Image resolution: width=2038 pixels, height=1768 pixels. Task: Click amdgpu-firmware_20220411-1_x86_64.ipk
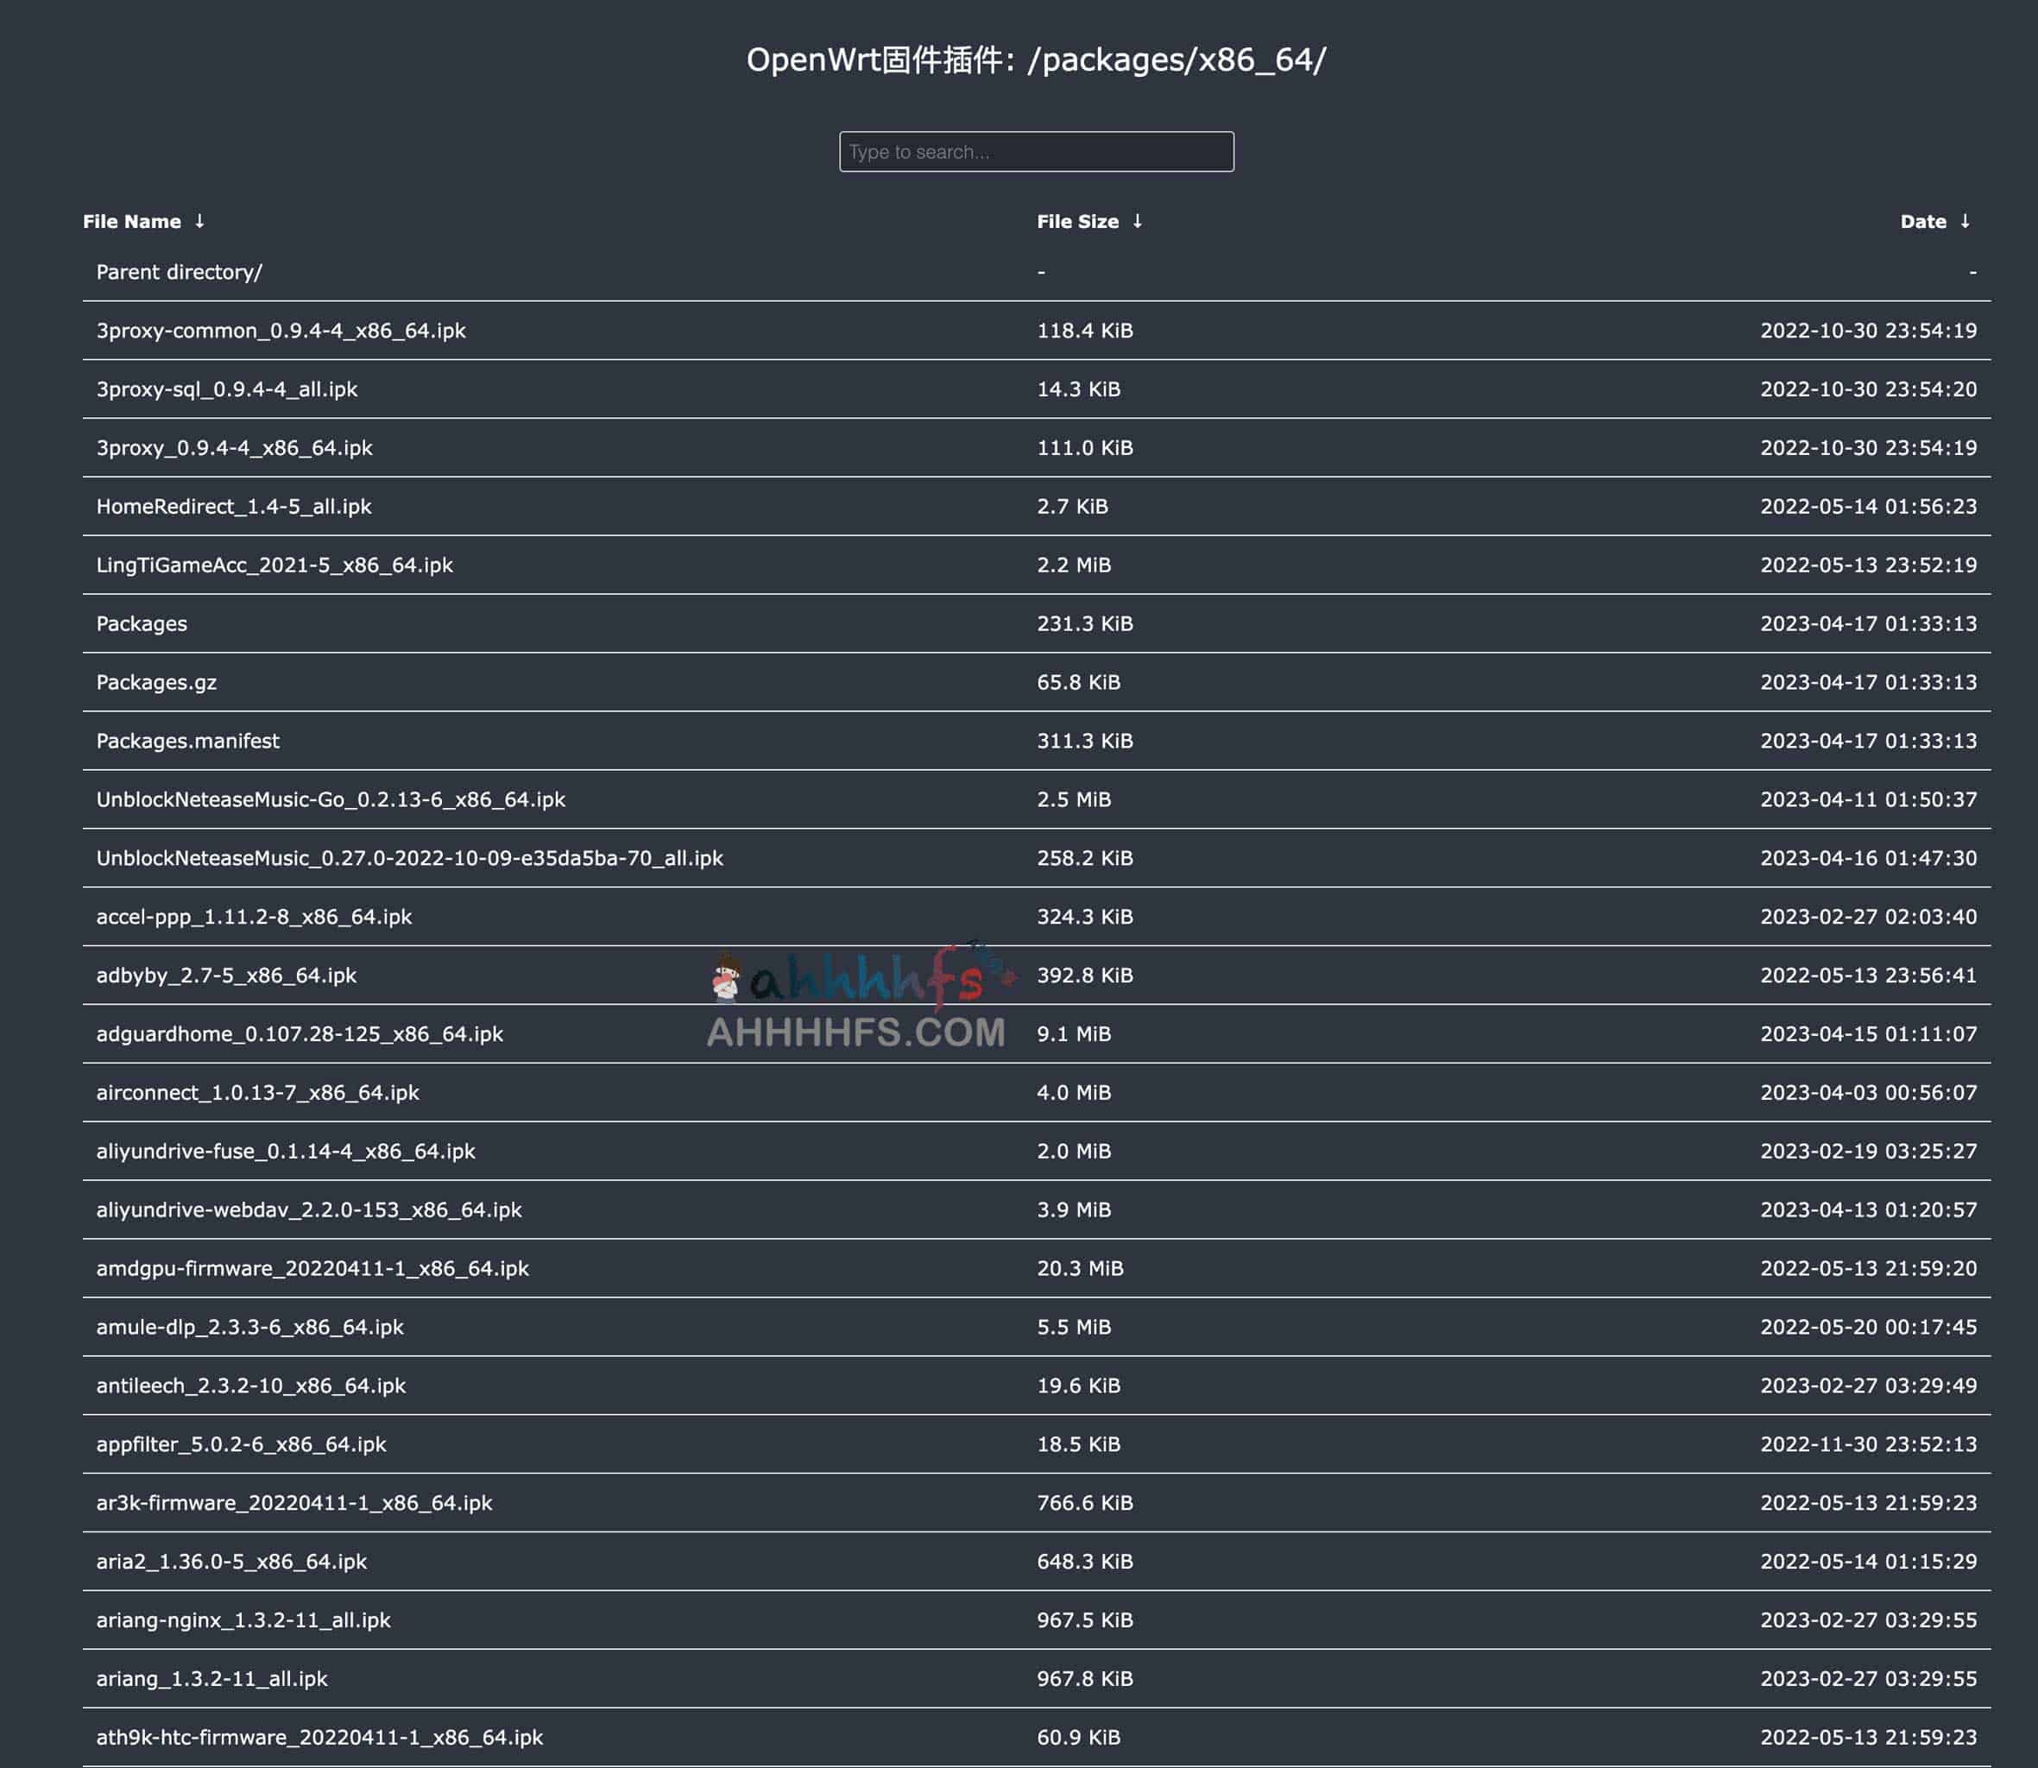tap(312, 1268)
